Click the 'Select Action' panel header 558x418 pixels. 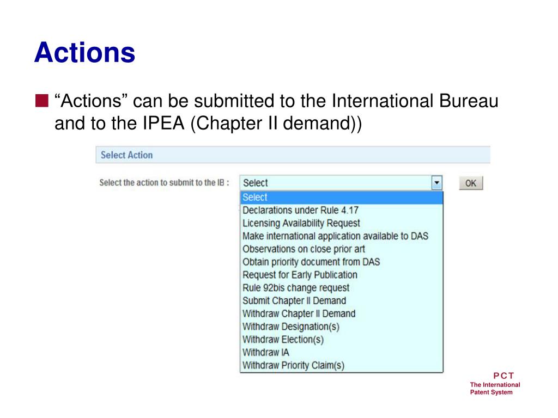[293, 155]
